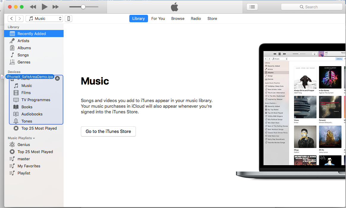Click the iPhone device button in toolbar
The image size is (346, 208).
69,18
